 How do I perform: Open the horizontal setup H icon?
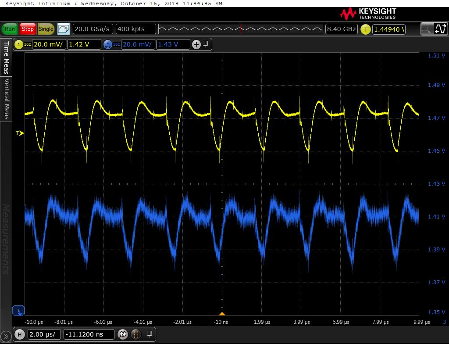point(19,334)
